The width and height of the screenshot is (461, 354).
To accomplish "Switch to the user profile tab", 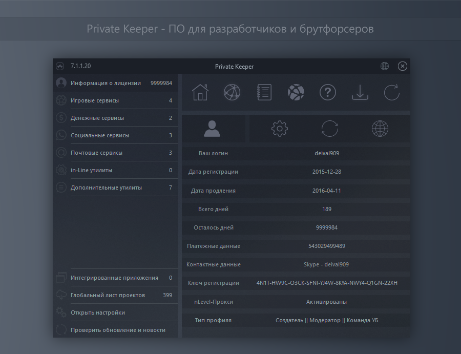I will coord(212,129).
